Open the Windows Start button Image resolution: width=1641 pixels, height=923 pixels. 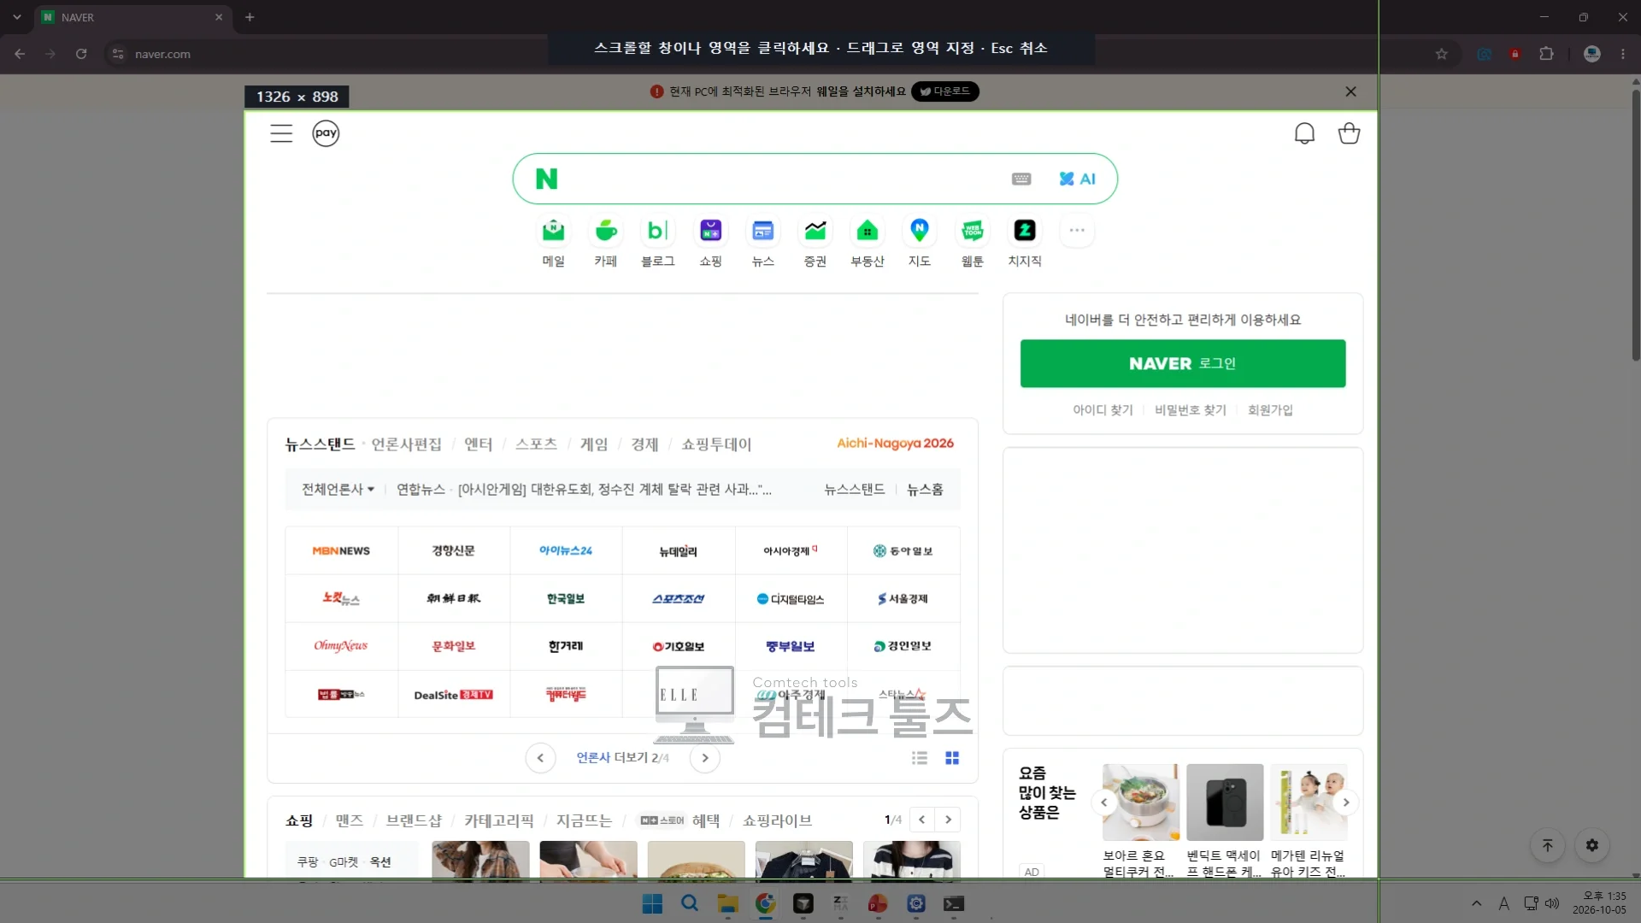pyautogui.click(x=652, y=903)
